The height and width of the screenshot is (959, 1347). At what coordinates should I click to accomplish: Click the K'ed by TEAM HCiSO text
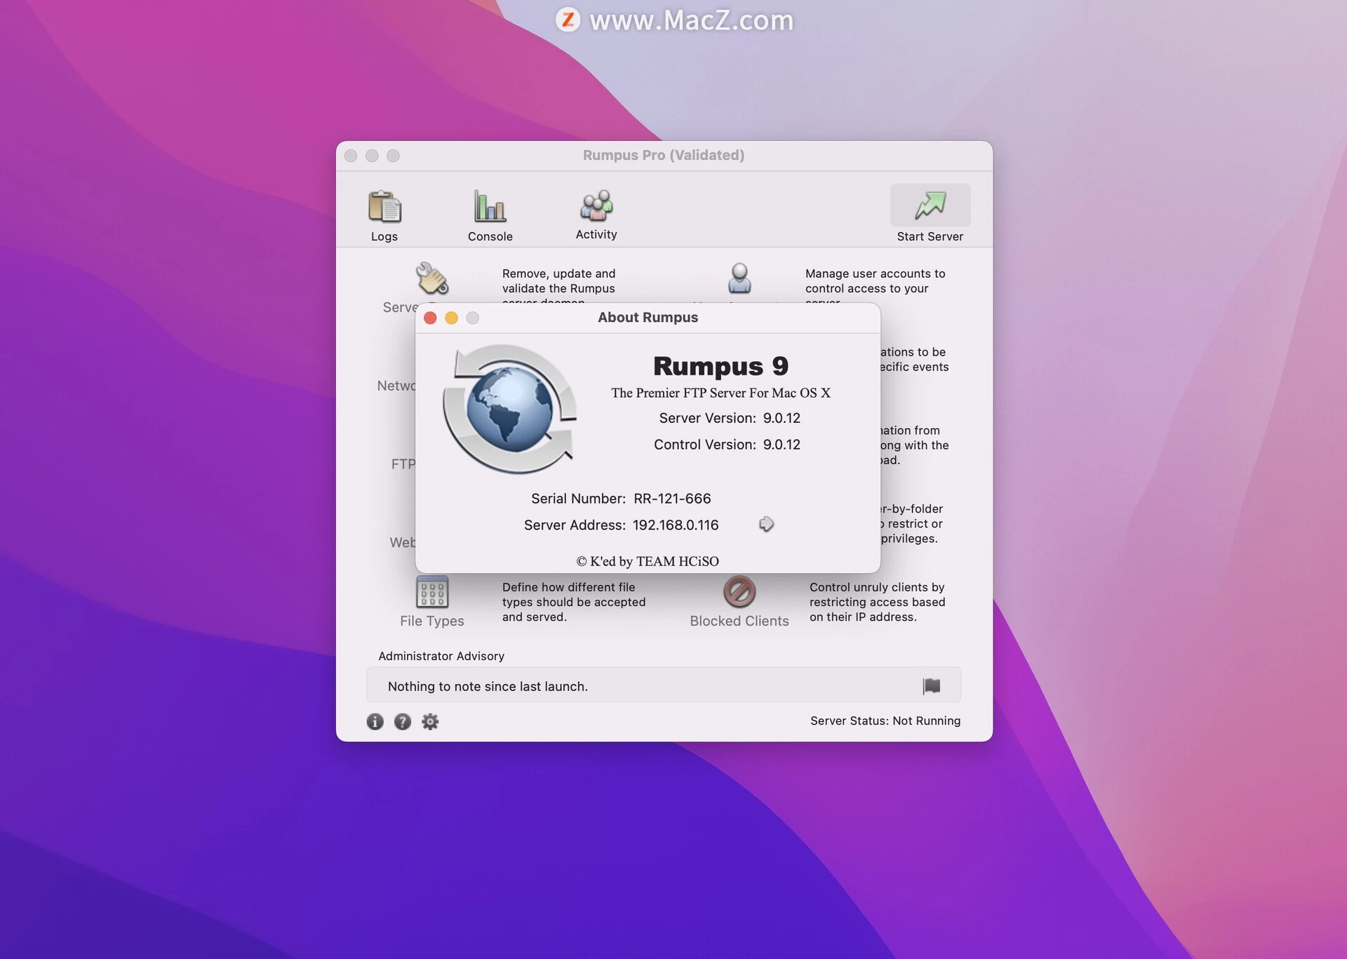[648, 561]
